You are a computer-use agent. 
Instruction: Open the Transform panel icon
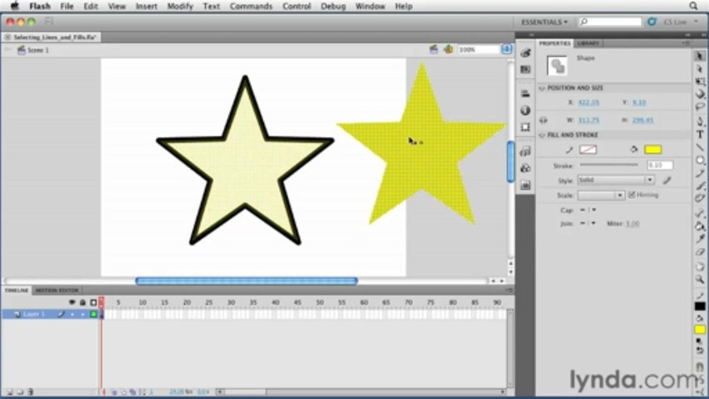[526, 127]
